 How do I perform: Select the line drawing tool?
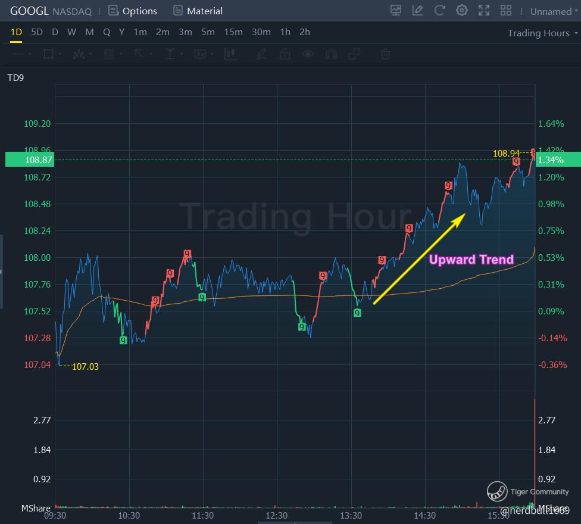coord(18,54)
